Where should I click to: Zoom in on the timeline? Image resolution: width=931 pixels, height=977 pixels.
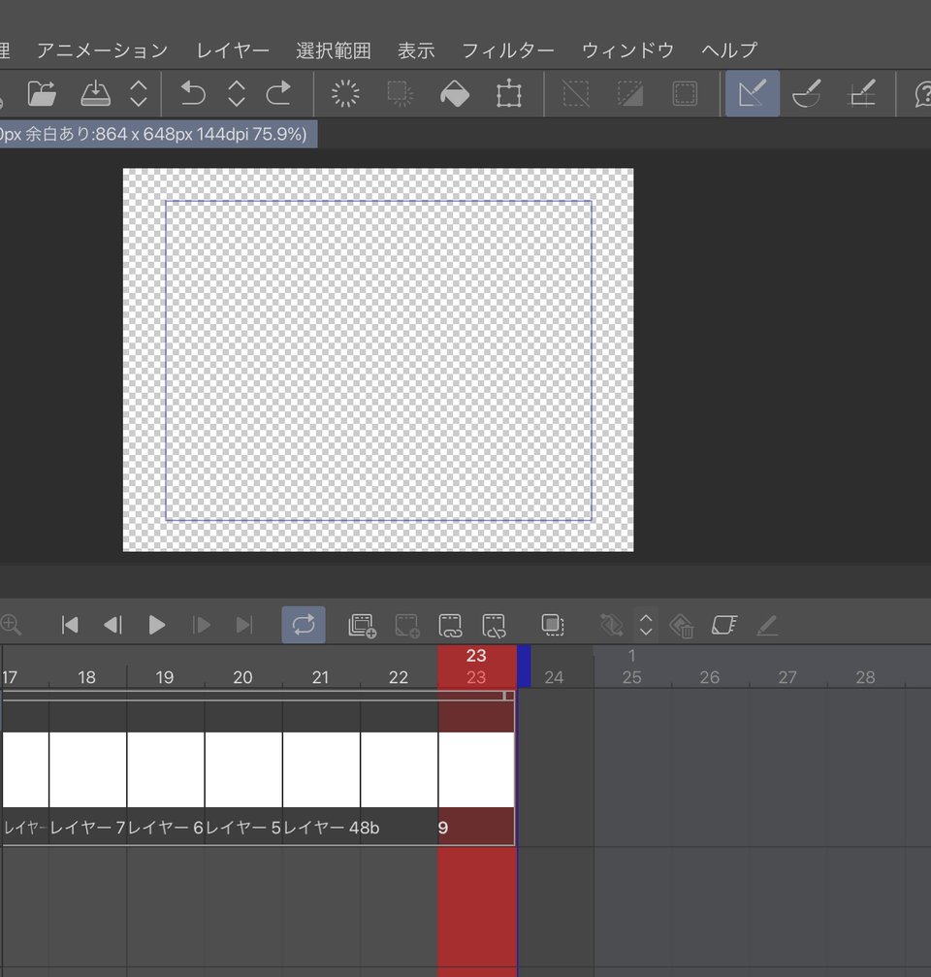[12, 625]
